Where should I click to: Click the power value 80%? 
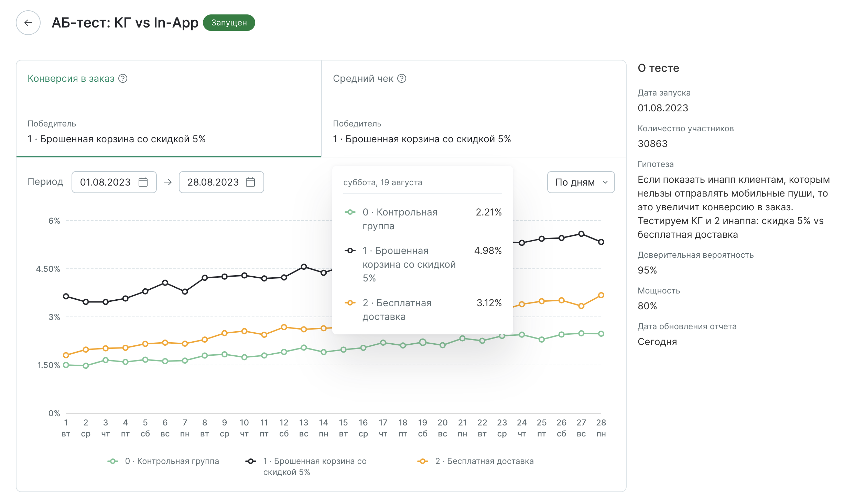click(x=647, y=306)
